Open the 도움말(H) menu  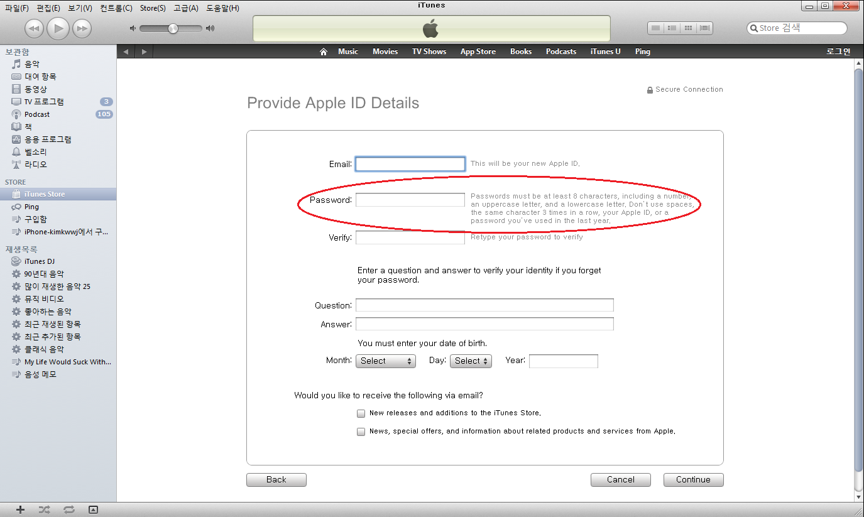click(223, 8)
